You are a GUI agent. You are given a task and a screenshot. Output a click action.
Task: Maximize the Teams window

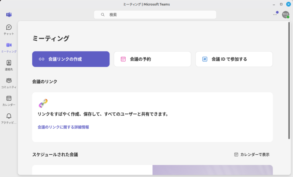point(281,4)
